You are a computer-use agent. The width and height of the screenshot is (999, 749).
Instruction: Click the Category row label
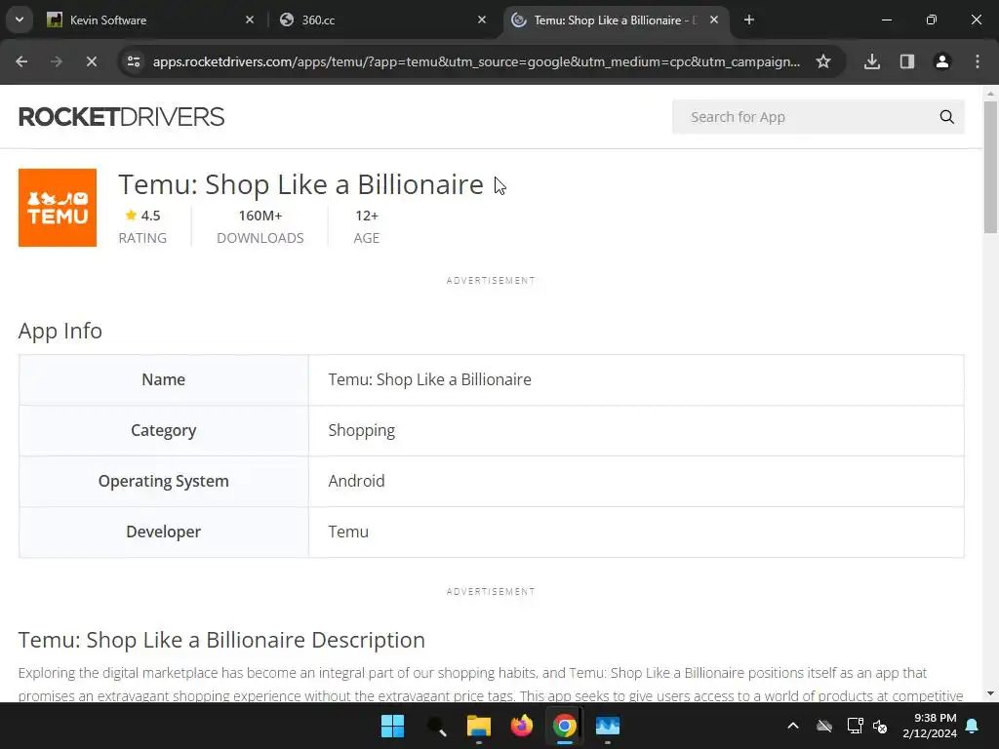pyautogui.click(x=164, y=430)
